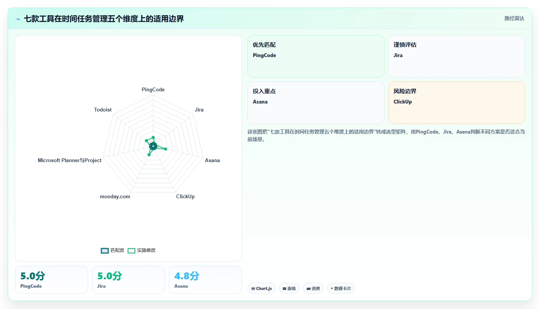Screen dimensions: 540x309
Task: Click the 5.0分 Jira score card
Action: 128,280
